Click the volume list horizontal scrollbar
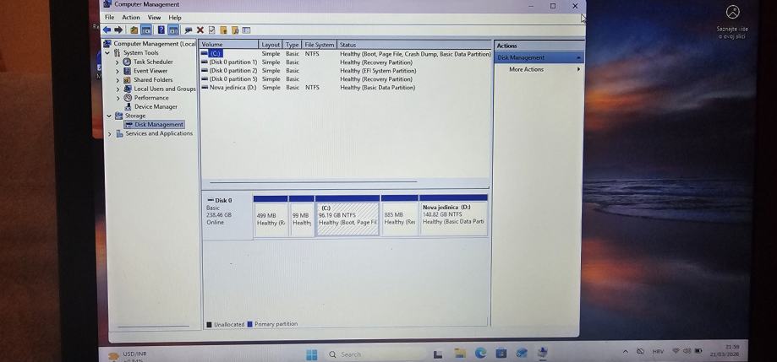Screen dimensions: 777x362 [x=313, y=182]
